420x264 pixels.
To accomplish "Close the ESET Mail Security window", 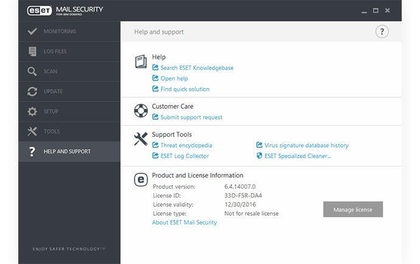I will tap(387, 10).
